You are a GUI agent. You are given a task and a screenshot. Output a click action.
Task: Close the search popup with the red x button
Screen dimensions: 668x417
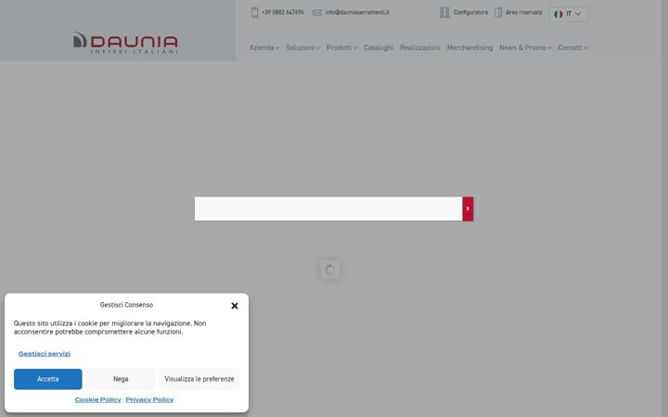[468, 208]
